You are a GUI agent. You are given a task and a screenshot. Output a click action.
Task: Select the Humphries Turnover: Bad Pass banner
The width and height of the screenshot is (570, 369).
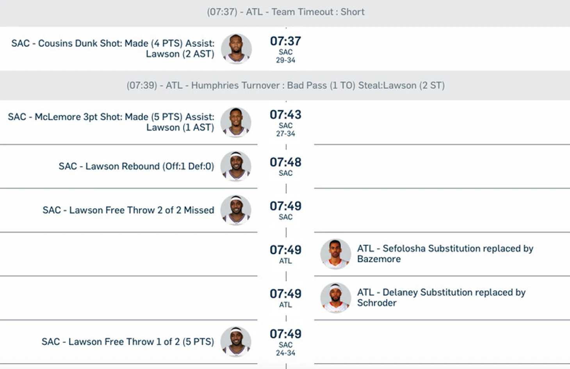(285, 86)
